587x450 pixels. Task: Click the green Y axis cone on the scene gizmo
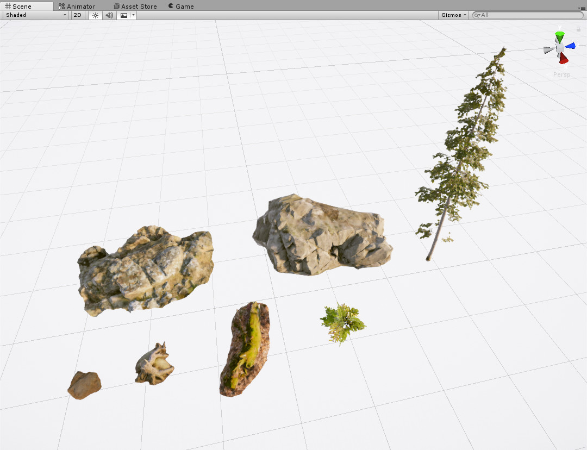(x=559, y=35)
